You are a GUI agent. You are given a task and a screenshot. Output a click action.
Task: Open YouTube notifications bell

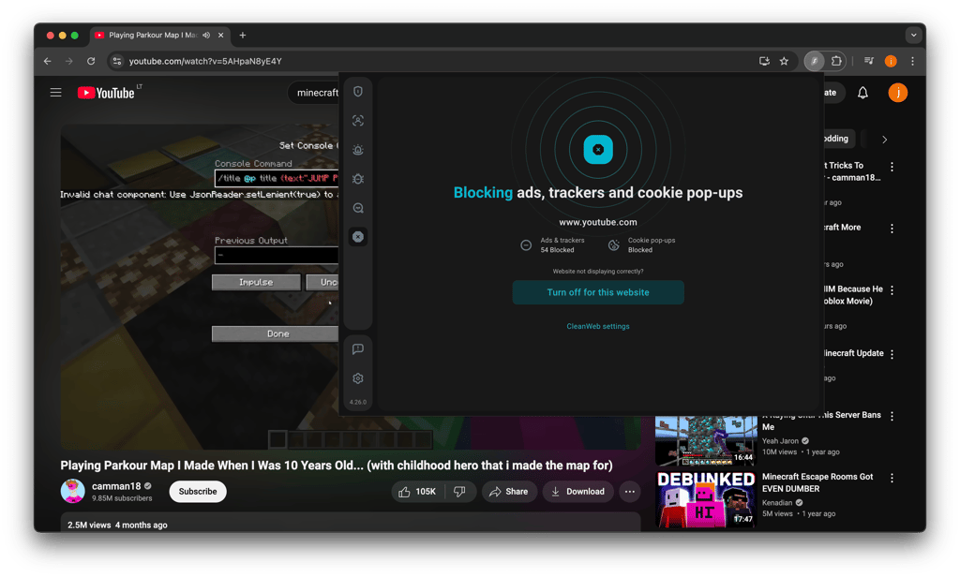pos(862,93)
